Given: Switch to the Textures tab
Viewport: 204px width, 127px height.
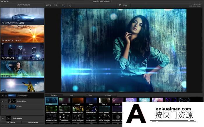Looking at the screenshot, I should click(108, 95).
